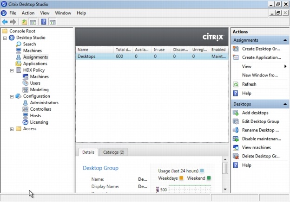This screenshot has height=202, width=290.
Task: Click Edit Desktop Group action
Action: 260,121
